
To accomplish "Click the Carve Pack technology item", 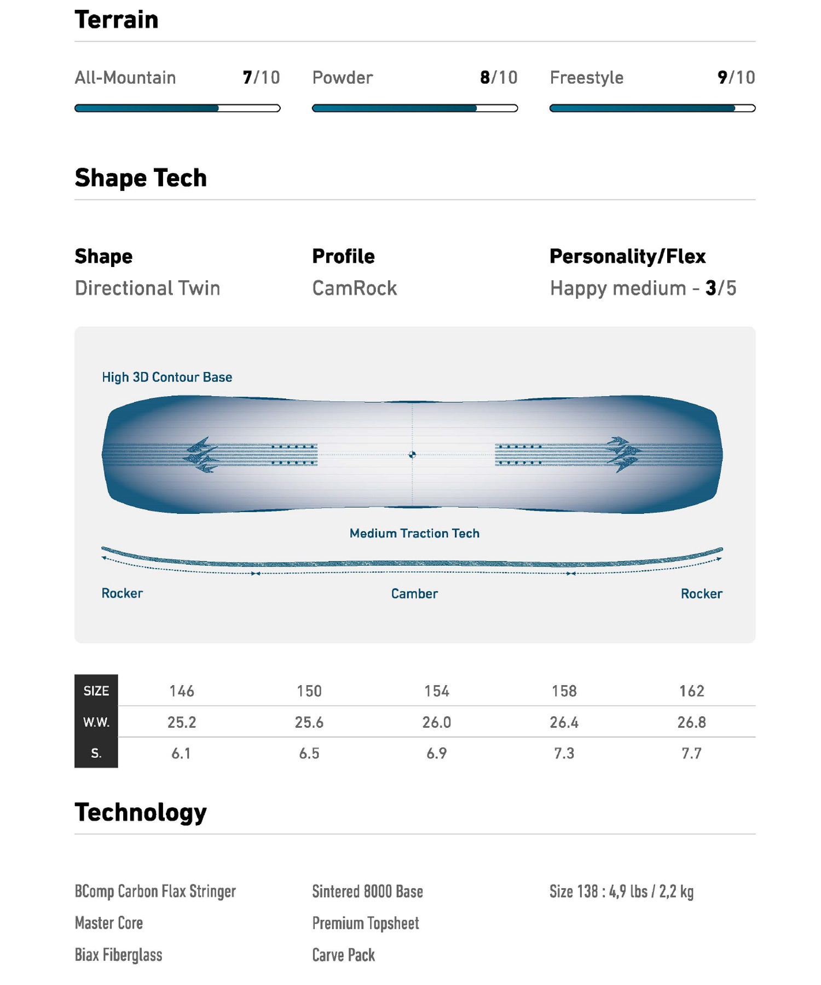I will (343, 955).
